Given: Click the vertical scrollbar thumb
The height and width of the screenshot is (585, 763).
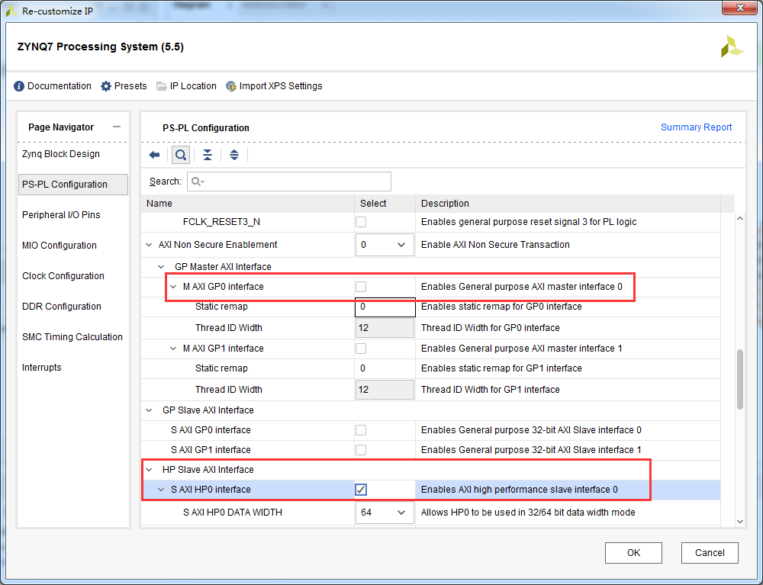Looking at the screenshot, I should point(740,379).
